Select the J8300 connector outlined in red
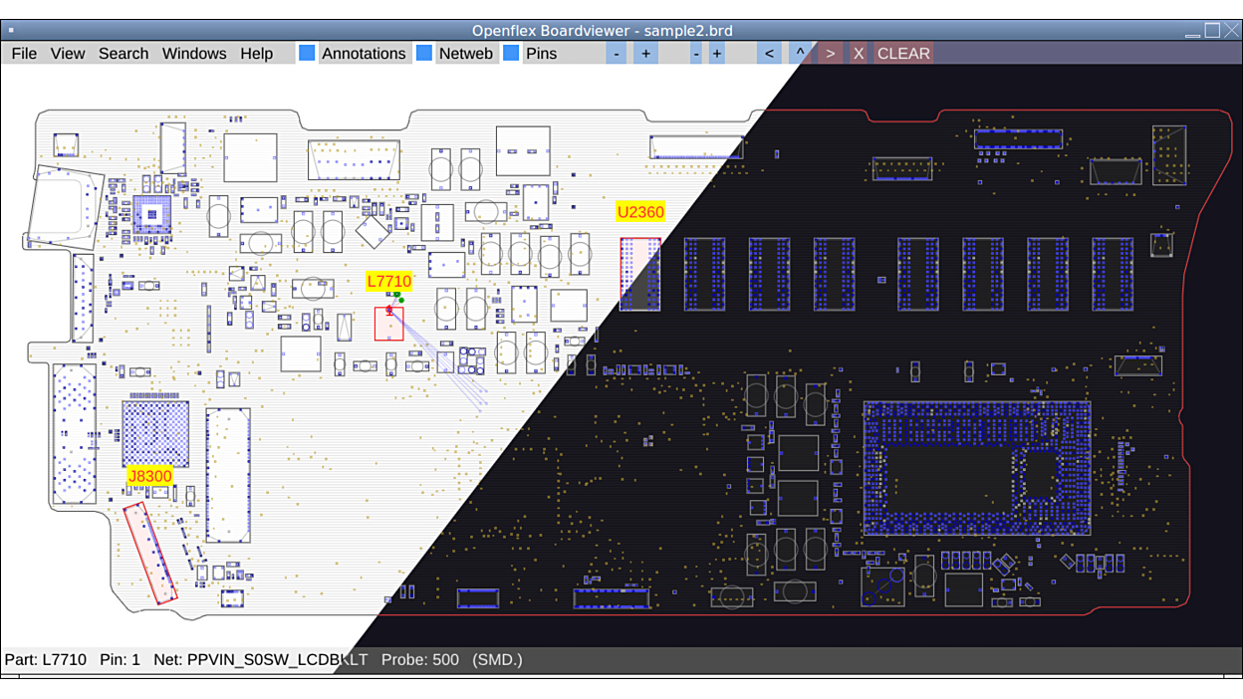 click(x=149, y=553)
